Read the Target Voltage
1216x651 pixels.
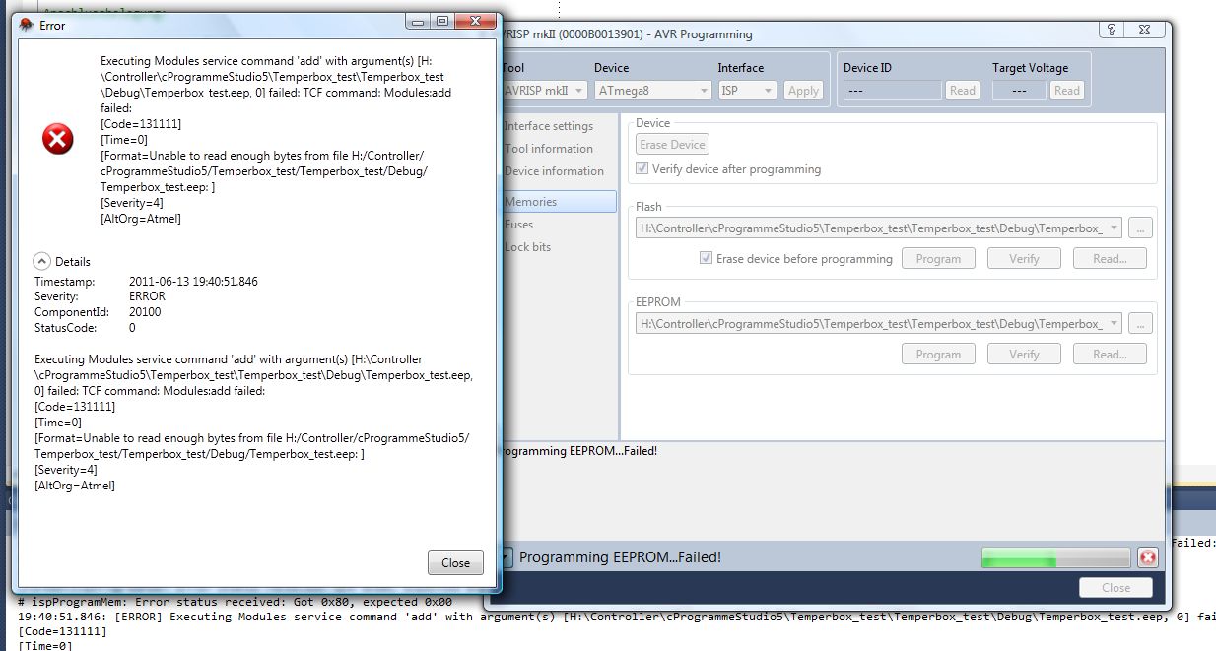1066,90
